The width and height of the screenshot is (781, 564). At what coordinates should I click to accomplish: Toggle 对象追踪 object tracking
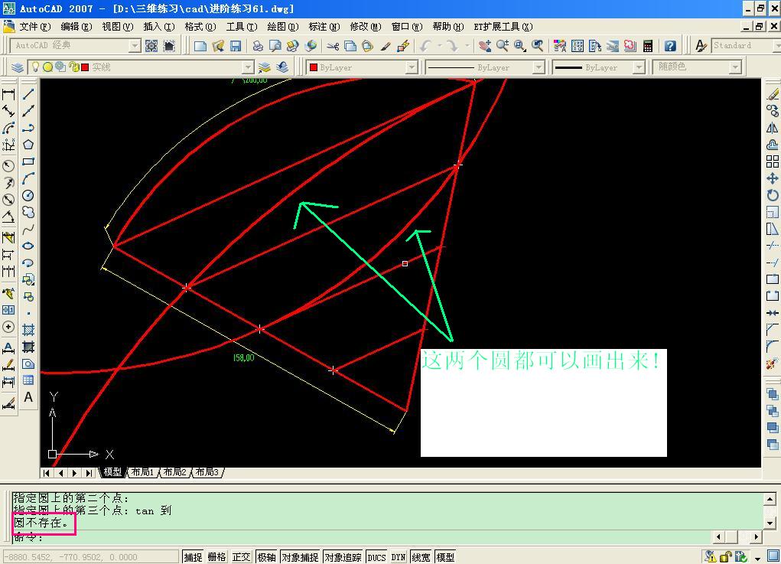click(343, 557)
